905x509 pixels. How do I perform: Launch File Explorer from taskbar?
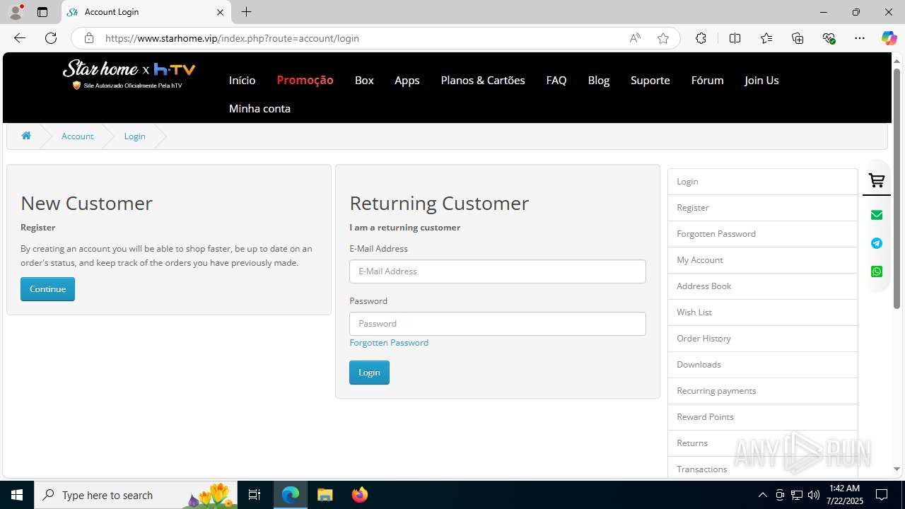325,495
